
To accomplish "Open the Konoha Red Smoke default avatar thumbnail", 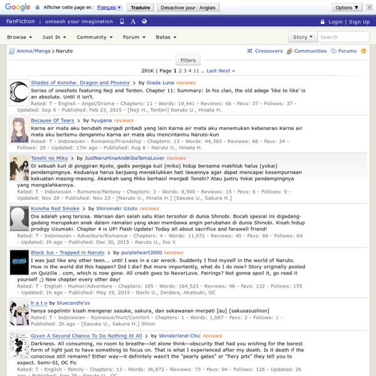I will (19, 218).
